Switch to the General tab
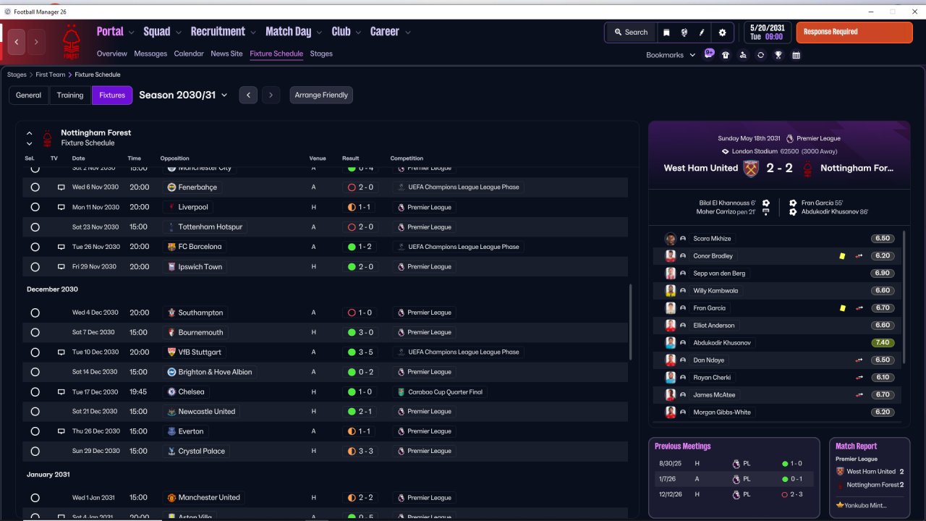The image size is (926, 521). [29, 96]
